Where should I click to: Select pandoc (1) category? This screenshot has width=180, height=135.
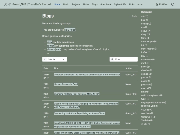[146, 77]
